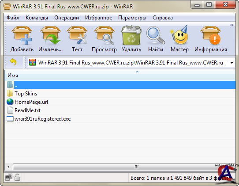Open the Файл menu
This screenshot has height=186, width=239.
(x=13, y=18)
